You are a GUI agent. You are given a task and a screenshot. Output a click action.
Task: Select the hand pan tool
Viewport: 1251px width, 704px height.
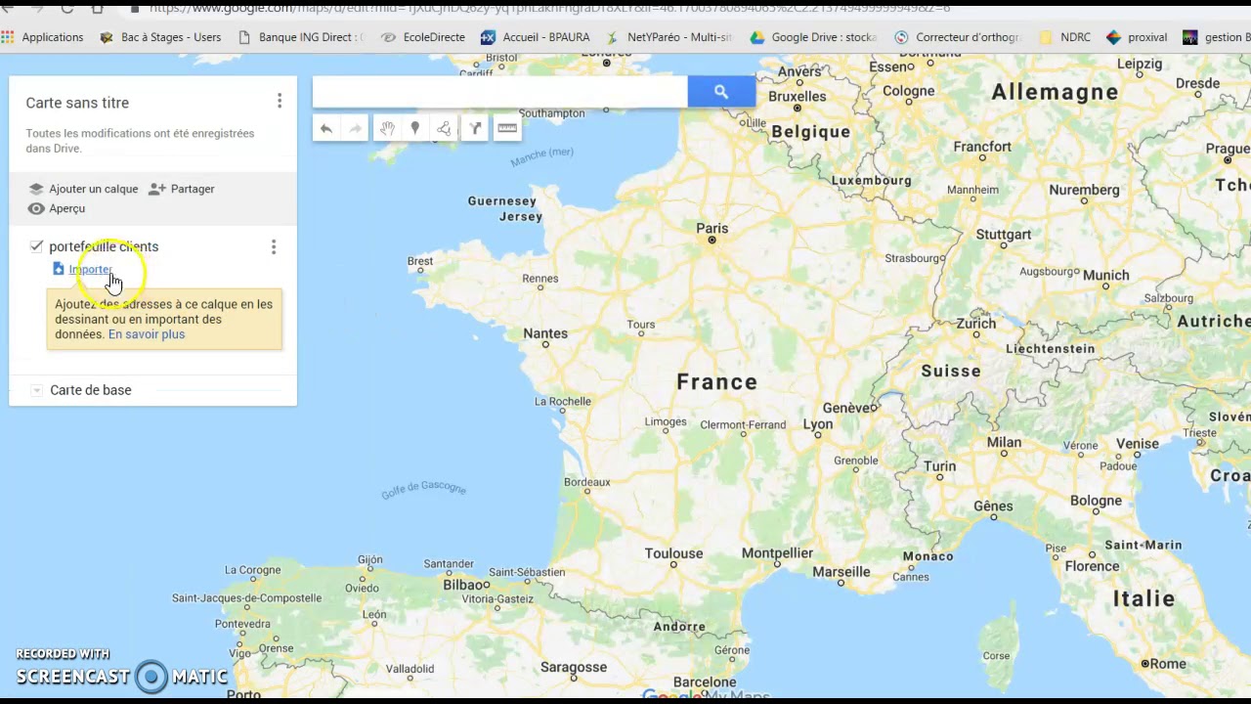click(x=387, y=129)
